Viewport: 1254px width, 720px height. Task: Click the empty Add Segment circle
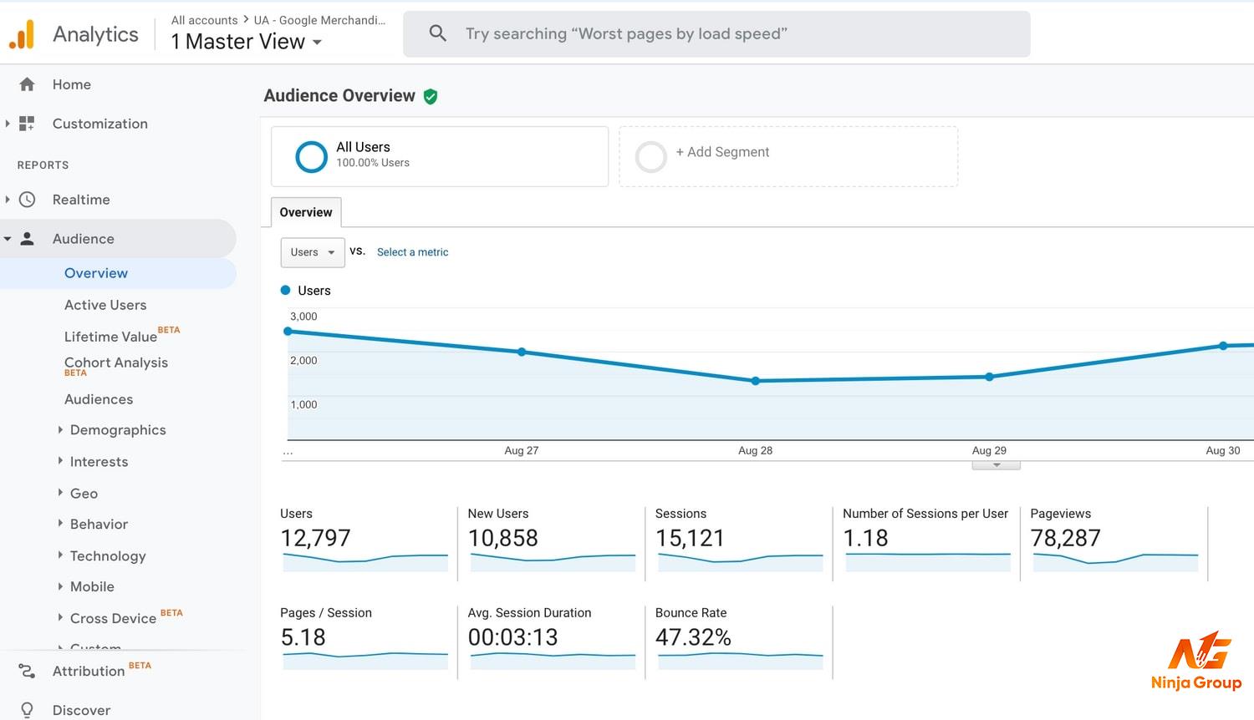[x=650, y=156]
